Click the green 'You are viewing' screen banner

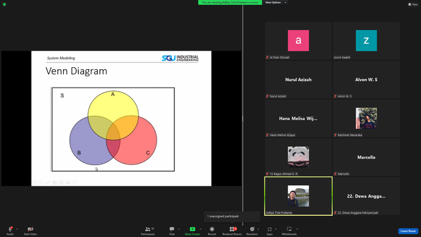(230, 3)
